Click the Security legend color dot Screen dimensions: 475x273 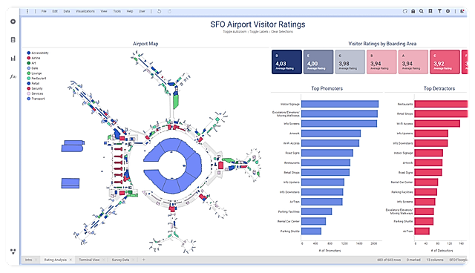pyautogui.click(x=29, y=88)
